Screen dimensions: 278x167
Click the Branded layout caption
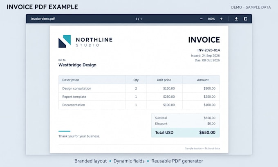tap(90, 161)
